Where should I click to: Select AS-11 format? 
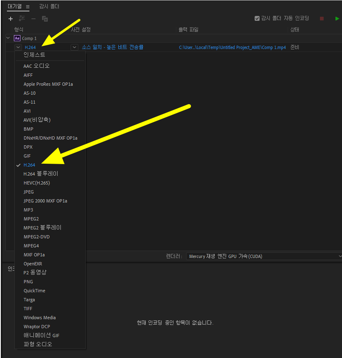pyautogui.click(x=50, y=102)
